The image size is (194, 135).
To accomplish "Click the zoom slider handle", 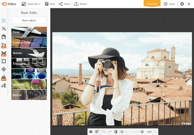I will tap(131, 132).
